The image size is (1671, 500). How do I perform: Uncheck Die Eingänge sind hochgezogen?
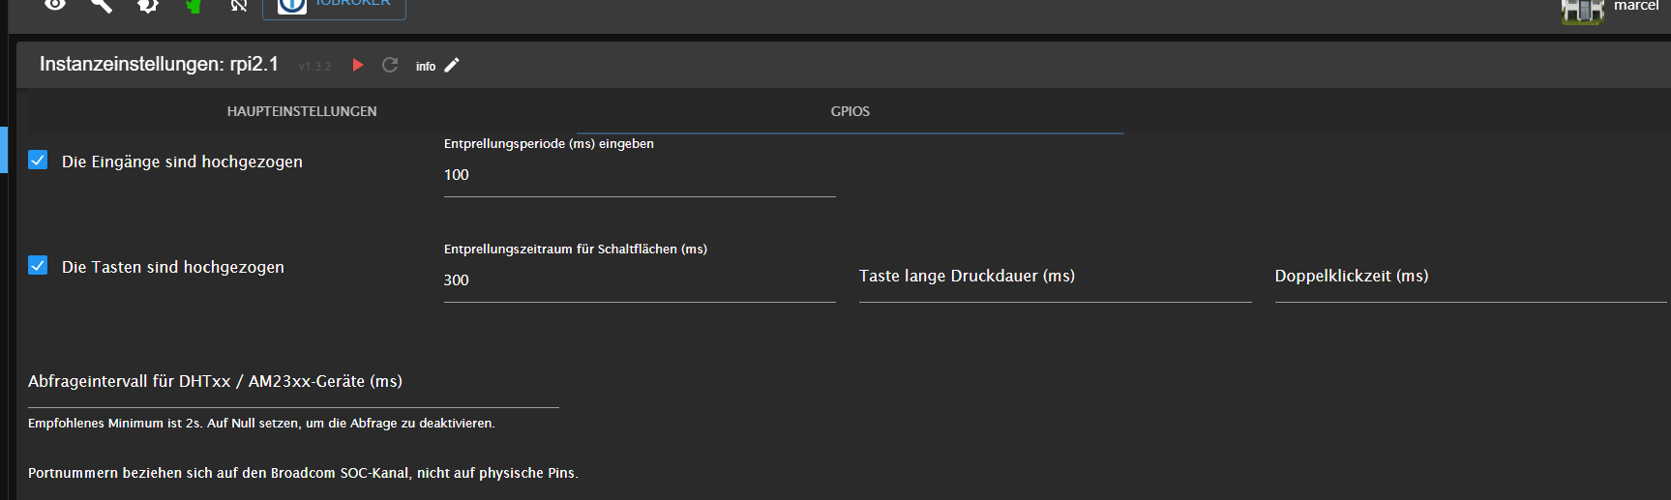coord(38,160)
